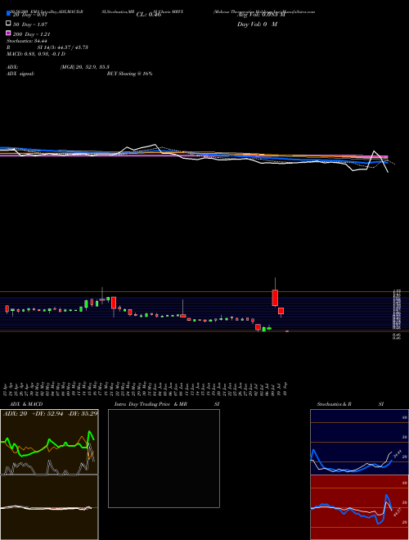Click the '(MGR) 20, 52.9, 35.3' ADX values
Viewport: 409px width, 540px height.
pos(85,67)
